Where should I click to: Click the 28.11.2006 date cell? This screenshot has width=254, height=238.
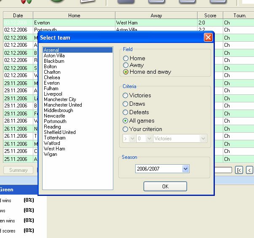pyautogui.click(x=18, y=121)
